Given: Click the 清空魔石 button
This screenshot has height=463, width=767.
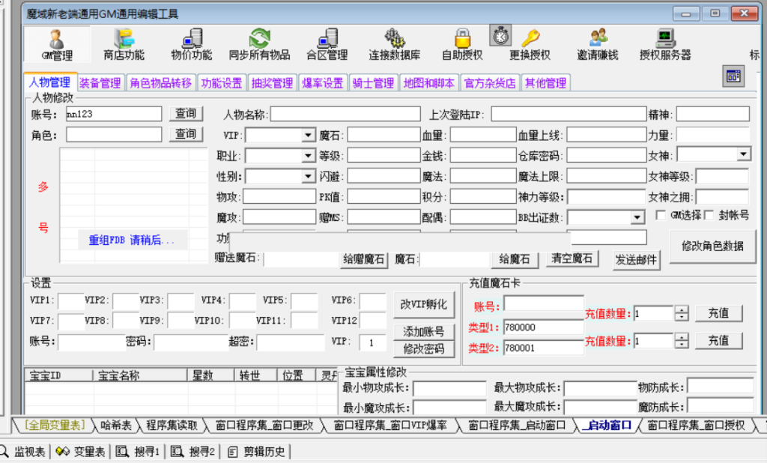Looking at the screenshot, I should pos(572,258).
